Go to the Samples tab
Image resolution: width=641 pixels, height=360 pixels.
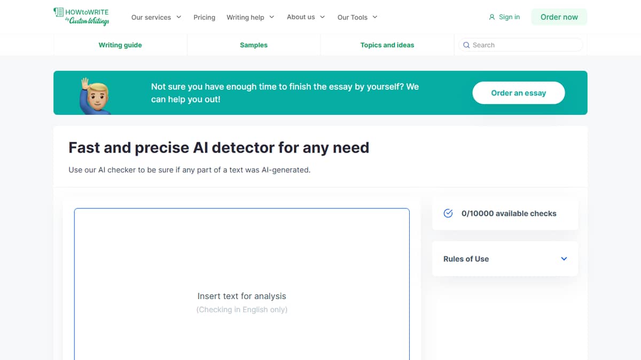(254, 45)
